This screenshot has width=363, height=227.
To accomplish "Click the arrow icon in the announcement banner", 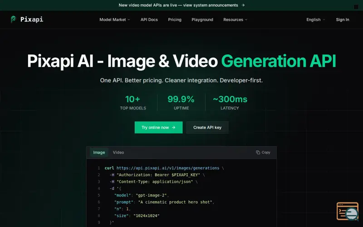I will (243, 5).
